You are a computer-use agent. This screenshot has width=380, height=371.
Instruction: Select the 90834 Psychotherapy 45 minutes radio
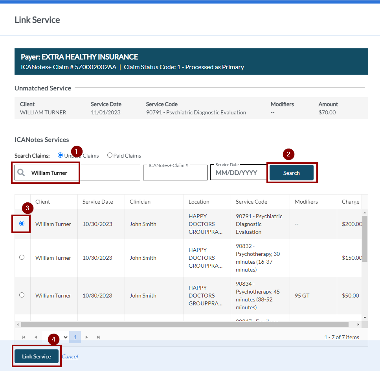coord(22,295)
